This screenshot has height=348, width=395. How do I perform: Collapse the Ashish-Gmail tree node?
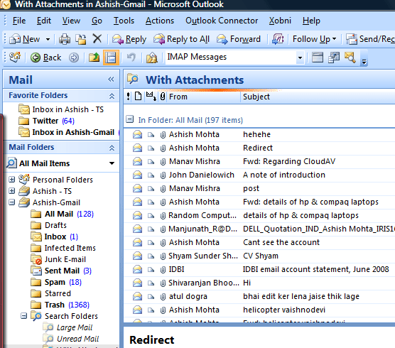11,202
